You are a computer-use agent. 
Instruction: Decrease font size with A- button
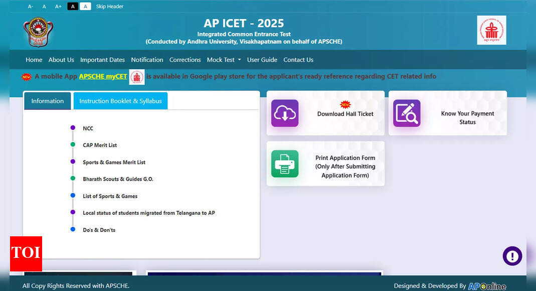31,7
